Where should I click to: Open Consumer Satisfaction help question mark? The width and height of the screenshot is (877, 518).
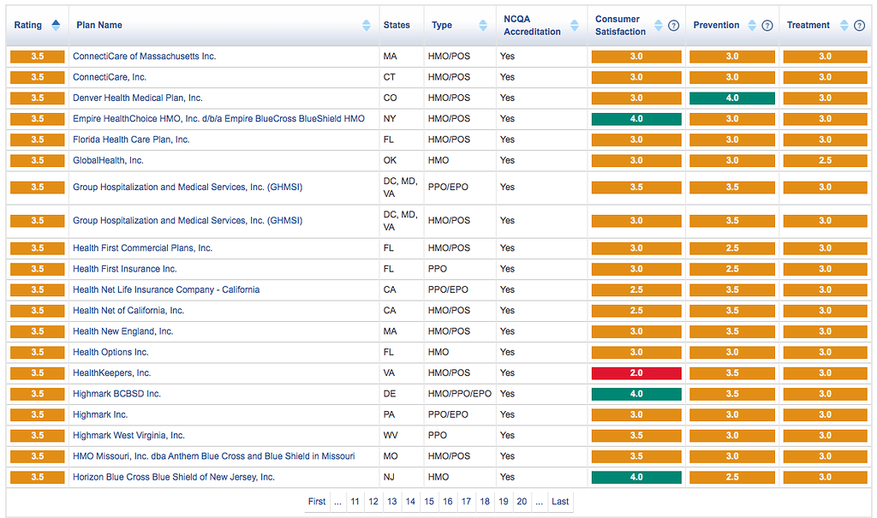pos(673,26)
